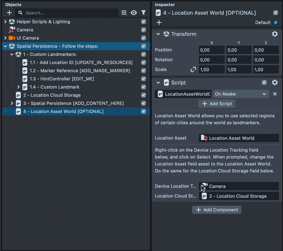The width and height of the screenshot is (283, 251).
Task: Open the funnel filter icon in Objects
Action: click(x=143, y=13)
